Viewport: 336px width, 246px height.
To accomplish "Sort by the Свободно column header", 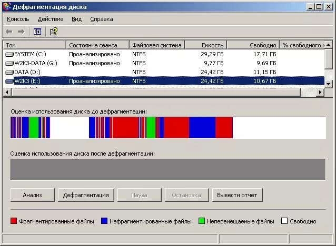I will coord(253,45).
